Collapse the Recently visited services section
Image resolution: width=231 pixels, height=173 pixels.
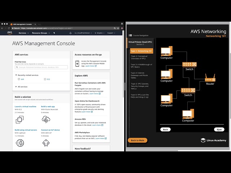pyautogui.click(x=27, y=75)
